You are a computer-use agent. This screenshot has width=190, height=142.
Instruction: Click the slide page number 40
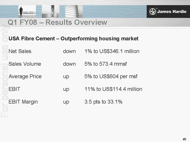184,139
